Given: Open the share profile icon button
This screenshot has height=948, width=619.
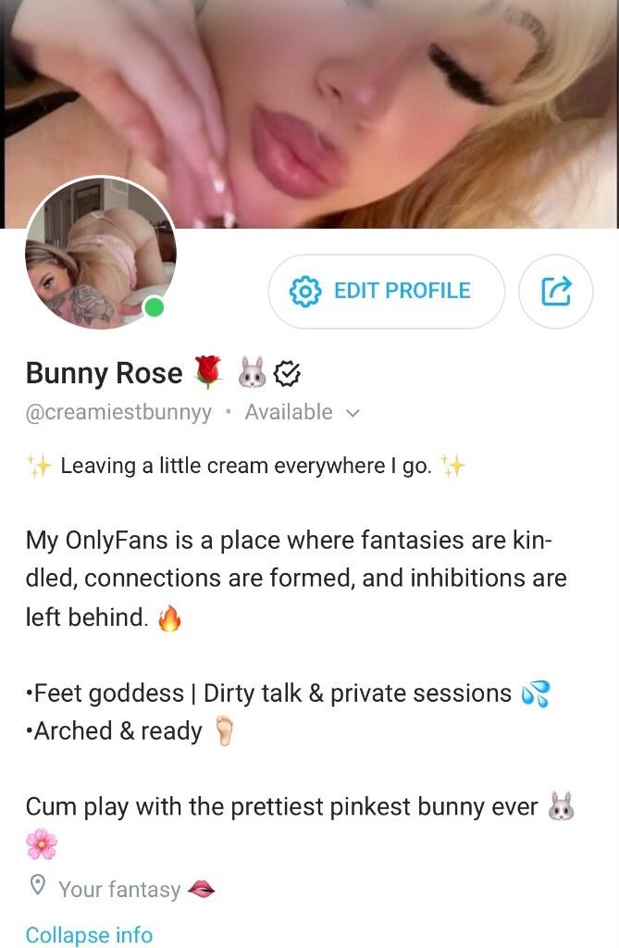Looking at the screenshot, I should click(556, 292).
